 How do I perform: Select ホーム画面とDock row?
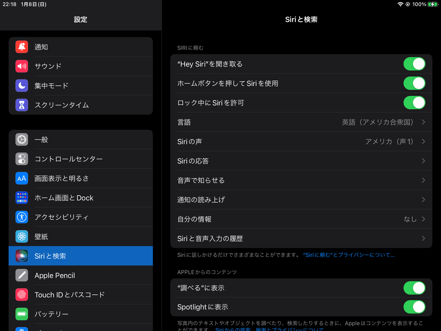click(81, 198)
